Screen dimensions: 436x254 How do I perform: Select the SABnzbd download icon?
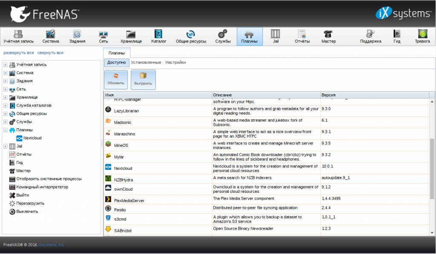pos(108,229)
